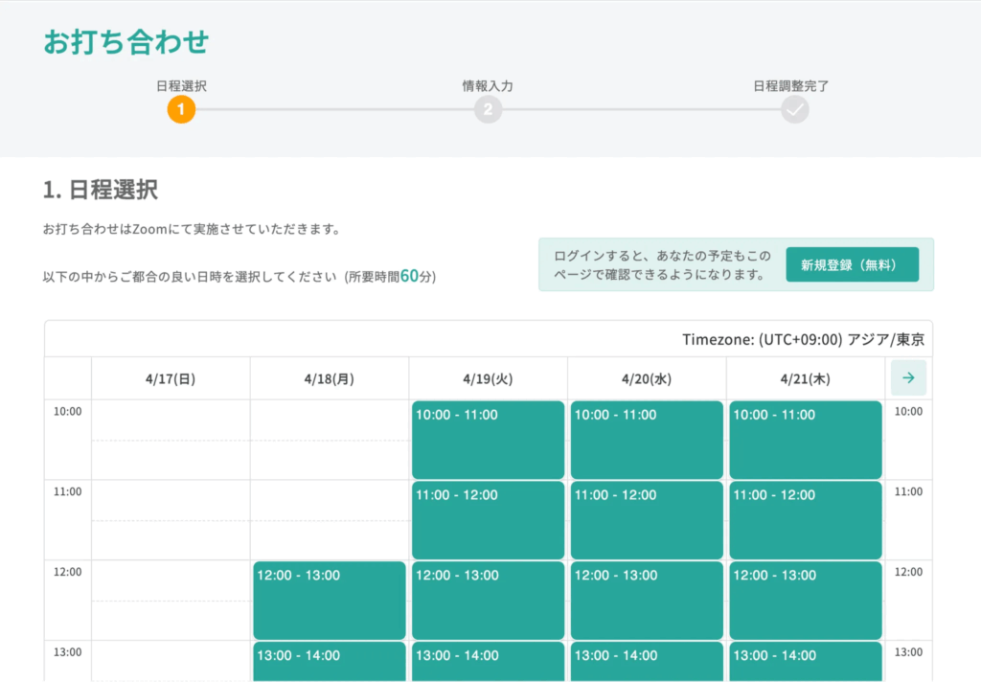Click step 2 gray circle indicator
This screenshot has width=981, height=682.
pos(488,110)
